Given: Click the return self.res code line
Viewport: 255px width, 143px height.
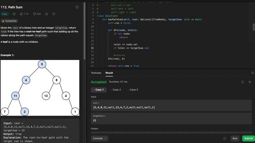Looking at the screenshot, I should point(124,66).
